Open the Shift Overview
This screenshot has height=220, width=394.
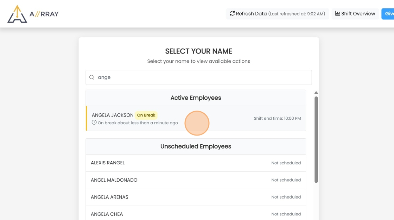pyautogui.click(x=355, y=14)
